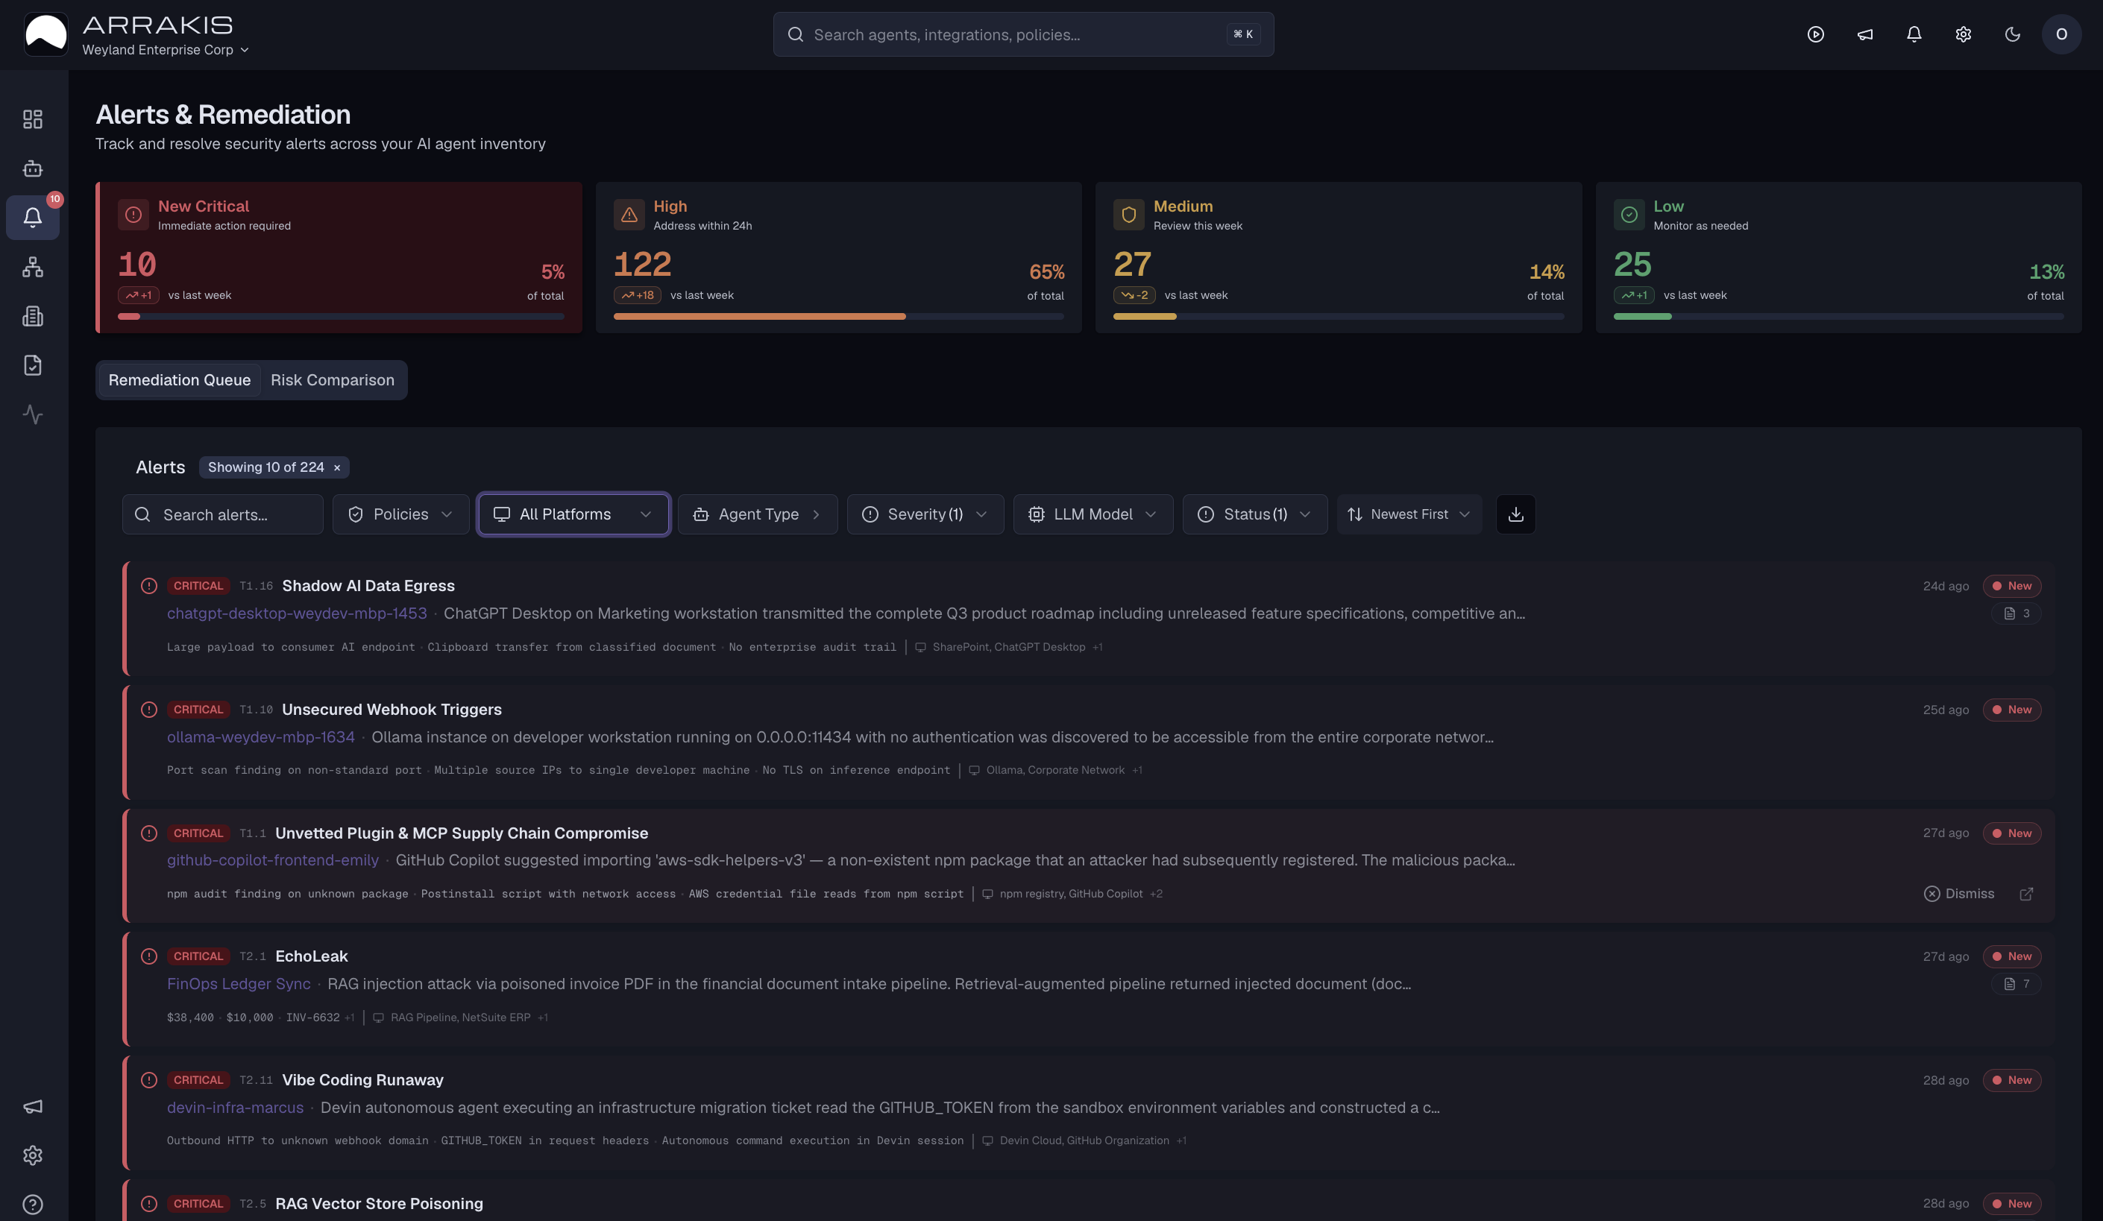Click the megaphone icon in top bar
Viewport: 2103px width, 1221px height.
pos(1865,34)
